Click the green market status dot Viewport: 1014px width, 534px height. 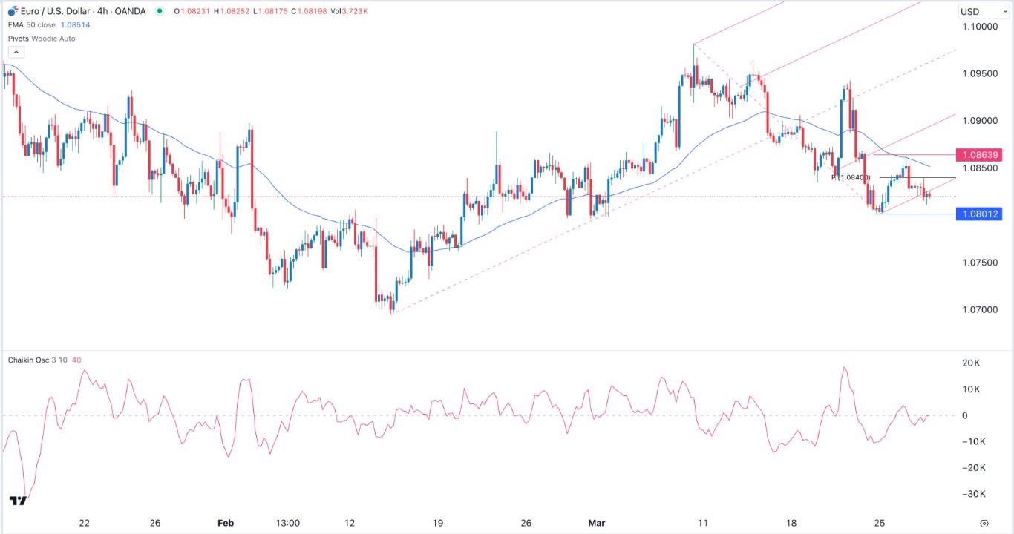pyautogui.click(x=160, y=11)
